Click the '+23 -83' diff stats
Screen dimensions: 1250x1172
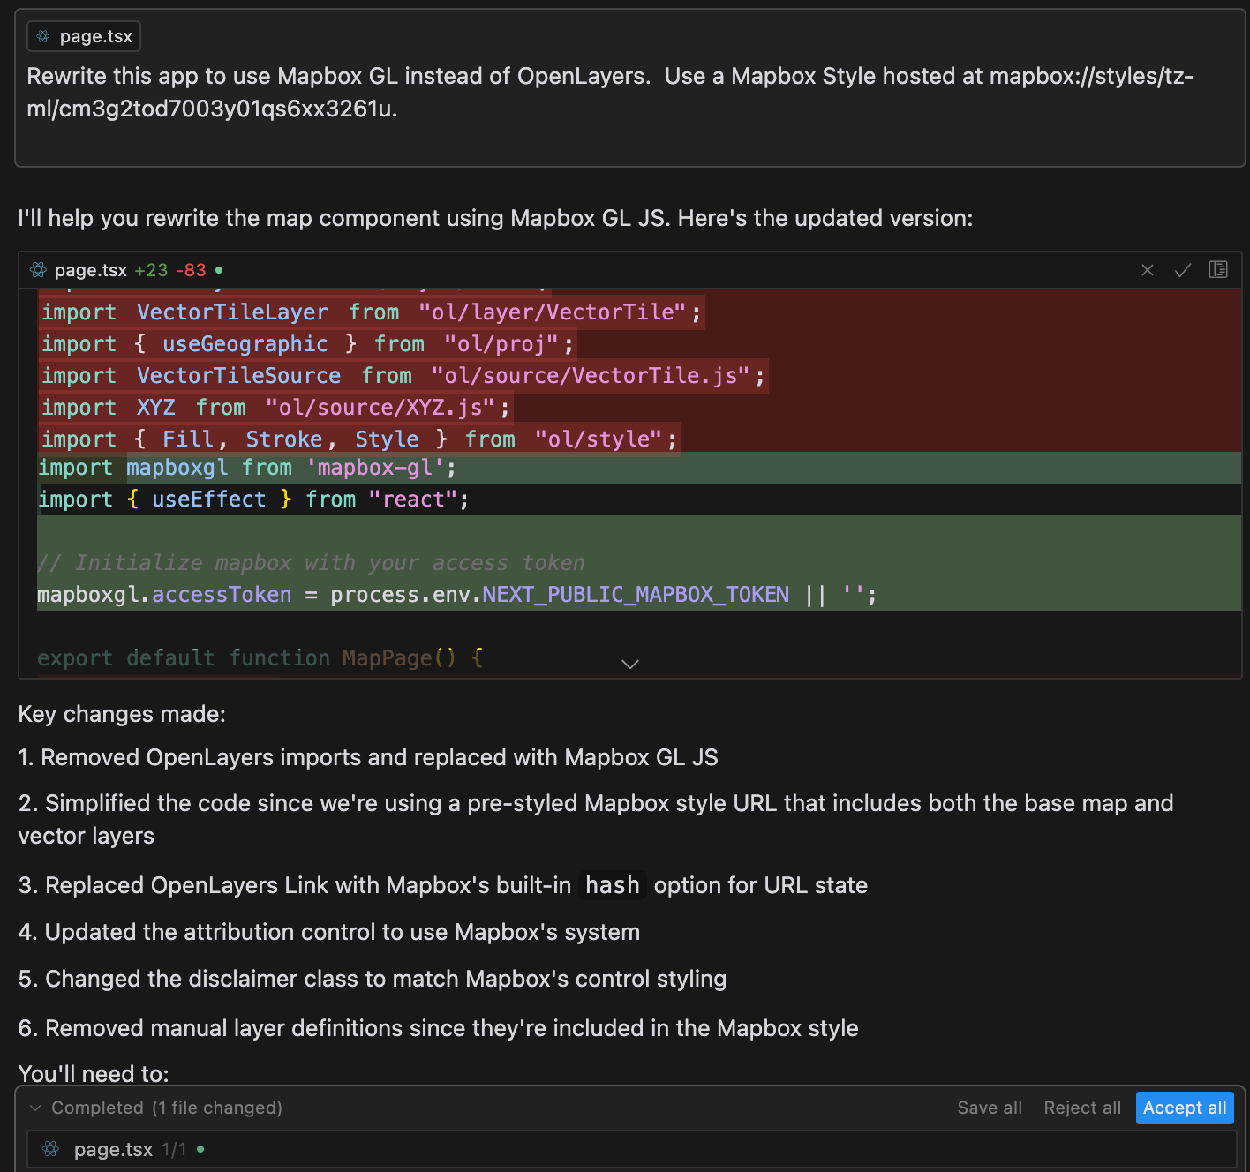coord(170,270)
